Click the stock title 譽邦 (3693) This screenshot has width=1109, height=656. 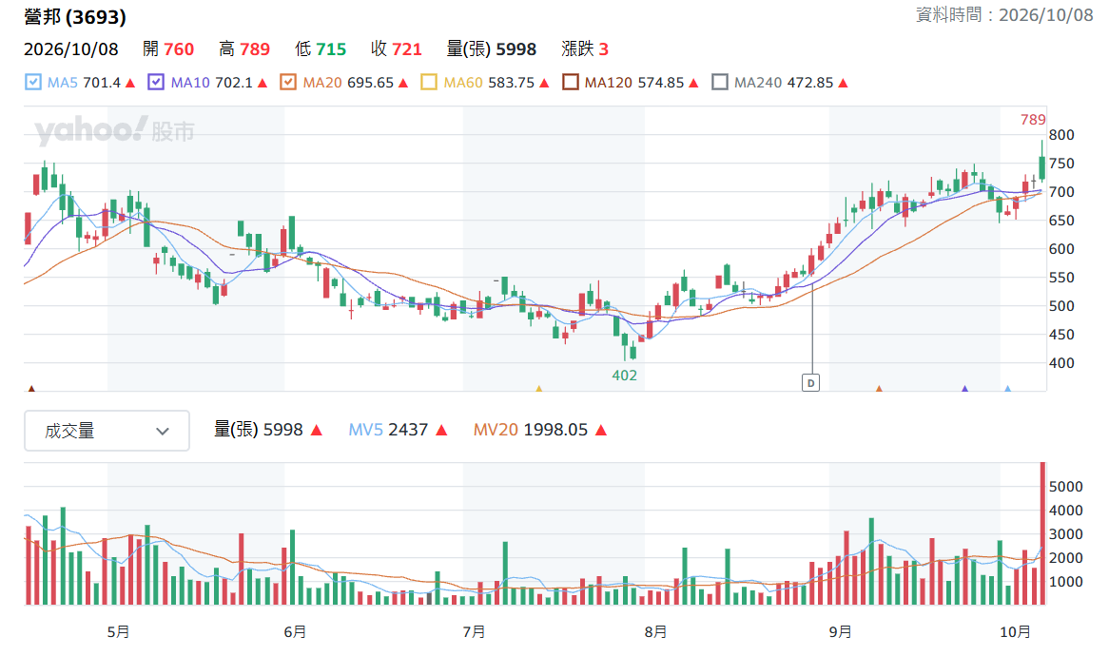coord(75,17)
